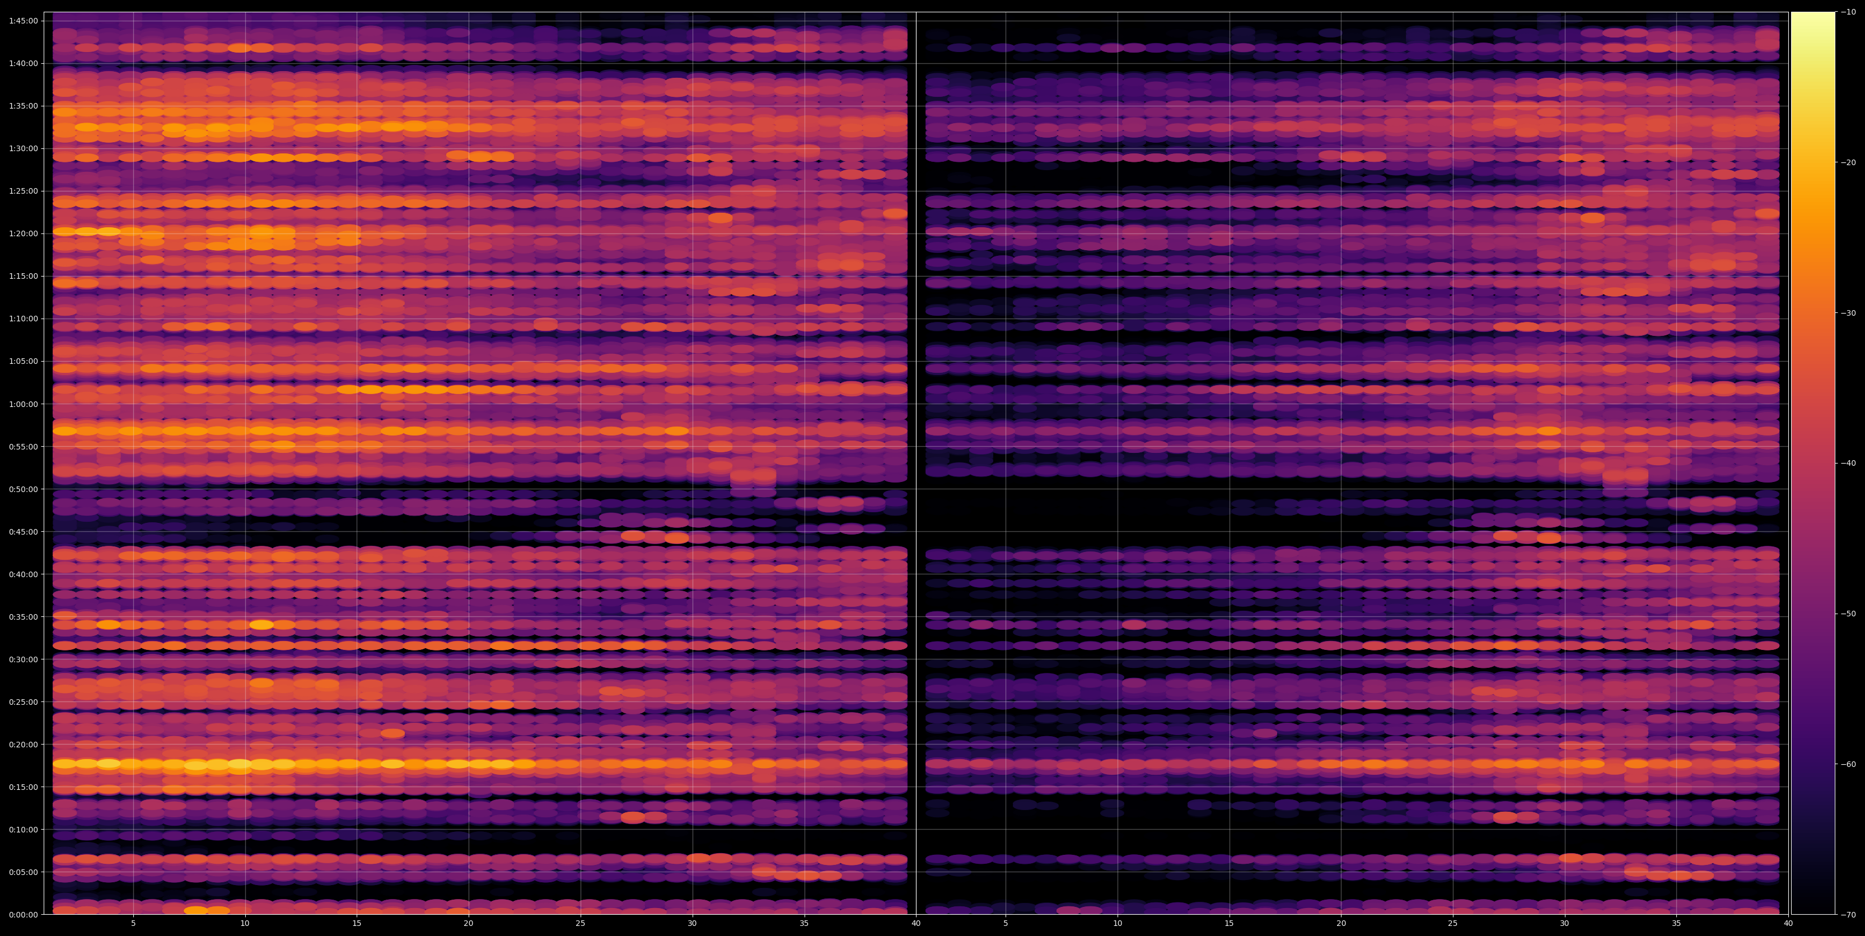
Task: Click the 1:30:00 time axis label
Action: click(23, 148)
